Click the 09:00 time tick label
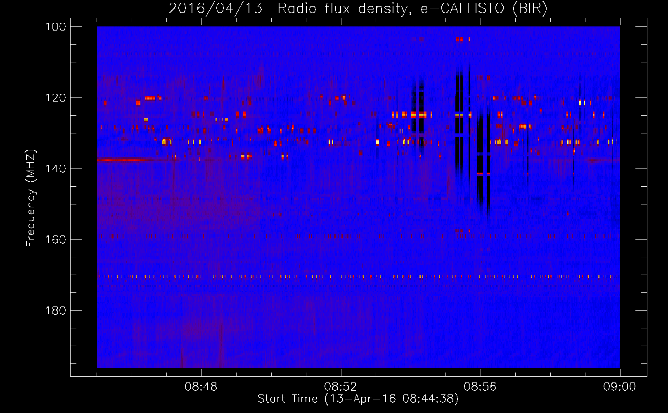 point(620,387)
